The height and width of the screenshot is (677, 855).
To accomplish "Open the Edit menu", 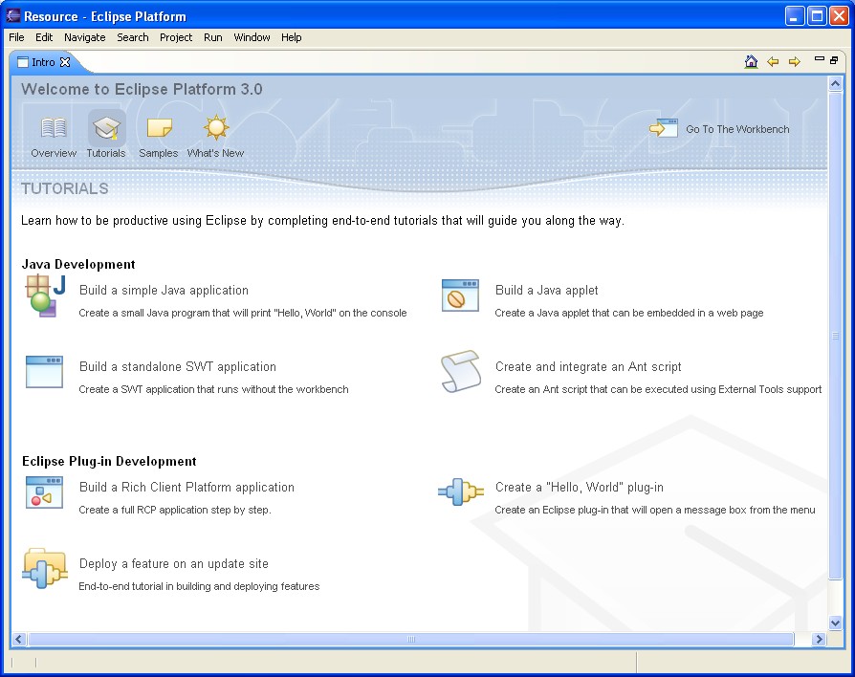I will [44, 37].
